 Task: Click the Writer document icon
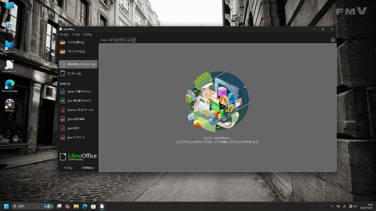[x=63, y=92]
